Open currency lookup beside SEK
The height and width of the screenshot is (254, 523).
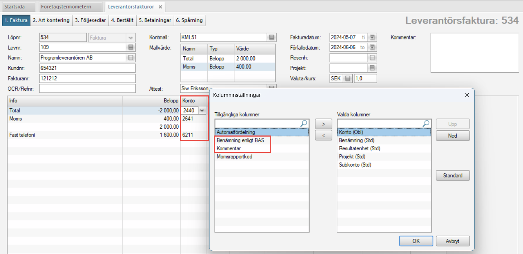tap(348, 78)
